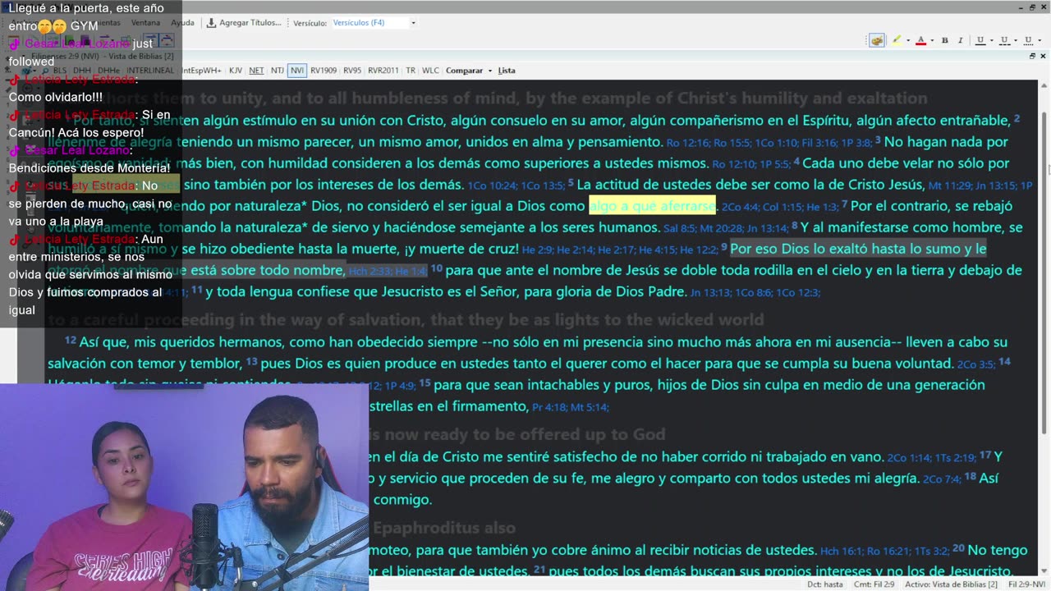Image resolution: width=1051 pixels, height=591 pixels.
Task: Click cross-reference He 2:9 link
Action: (x=539, y=250)
